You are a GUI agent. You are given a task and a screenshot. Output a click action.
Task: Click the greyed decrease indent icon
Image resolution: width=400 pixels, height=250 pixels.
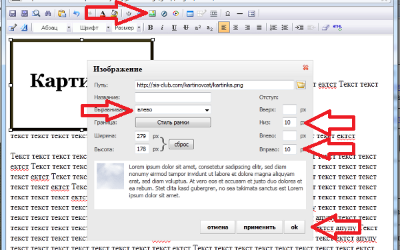311,27
